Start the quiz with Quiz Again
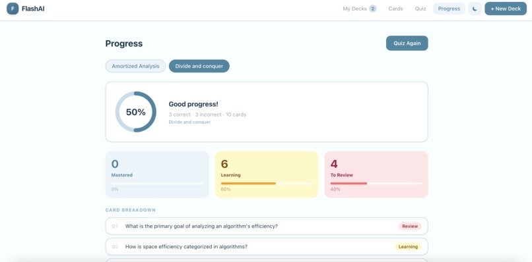The height and width of the screenshot is (262, 532). (407, 43)
